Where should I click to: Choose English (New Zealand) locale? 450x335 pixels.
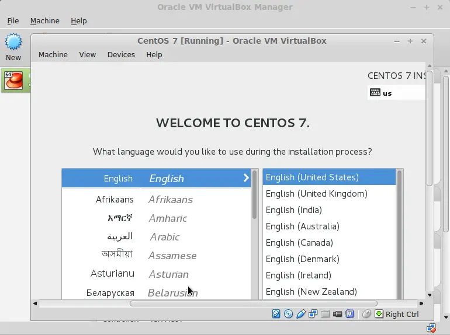click(x=329, y=292)
